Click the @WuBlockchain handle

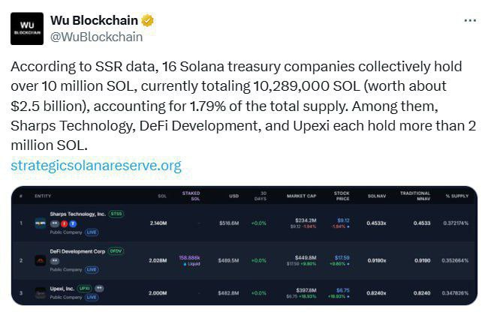97,37
